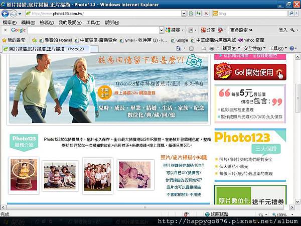Click the address bar showing photo123.com.tw
This screenshot has height=226, width=301.
pyautogui.click(x=103, y=14)
